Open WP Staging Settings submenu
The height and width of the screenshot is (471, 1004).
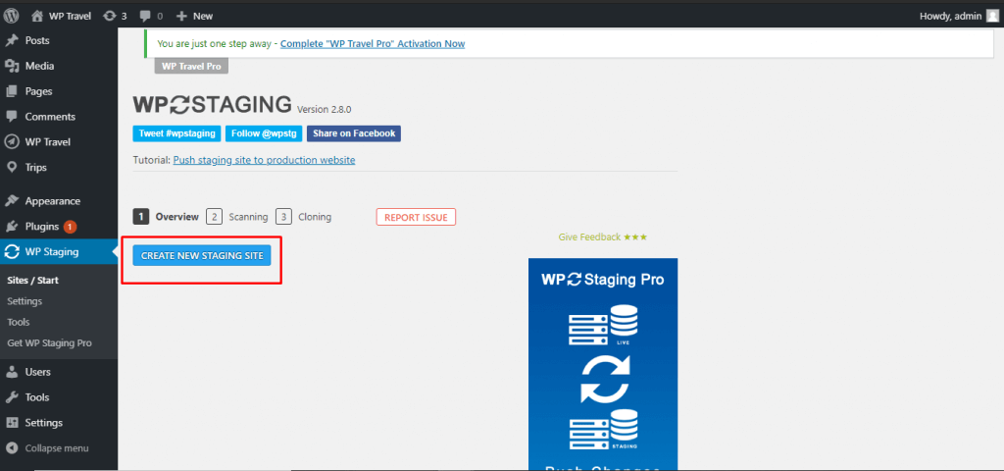25,301
